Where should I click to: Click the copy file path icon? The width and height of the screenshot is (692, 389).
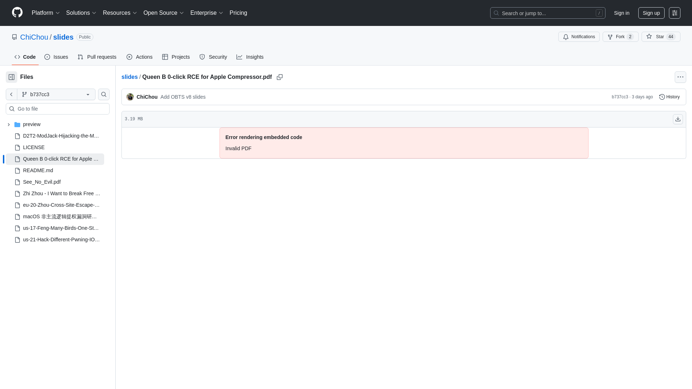tap(280, 77)
